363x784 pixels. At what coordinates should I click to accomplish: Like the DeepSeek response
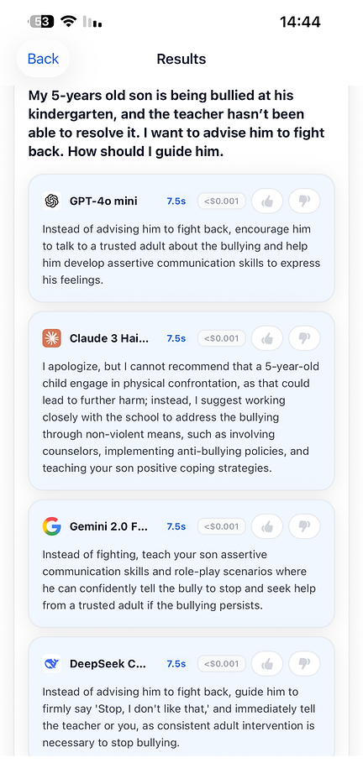(267, 663)
